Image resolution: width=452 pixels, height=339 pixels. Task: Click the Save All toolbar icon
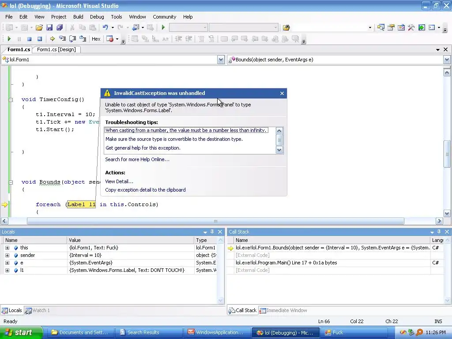[60, 28]
